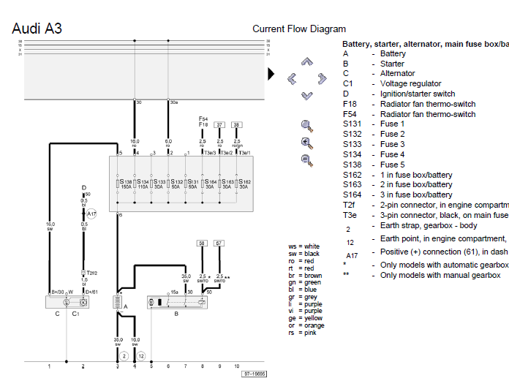The width and height of the screenshot is (509, 381).
Task: Click the 'Battery' legend entry for A
Action: point(393,53)
